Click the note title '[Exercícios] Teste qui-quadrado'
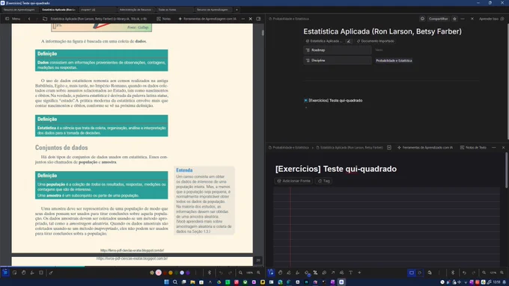 (336, 169)
